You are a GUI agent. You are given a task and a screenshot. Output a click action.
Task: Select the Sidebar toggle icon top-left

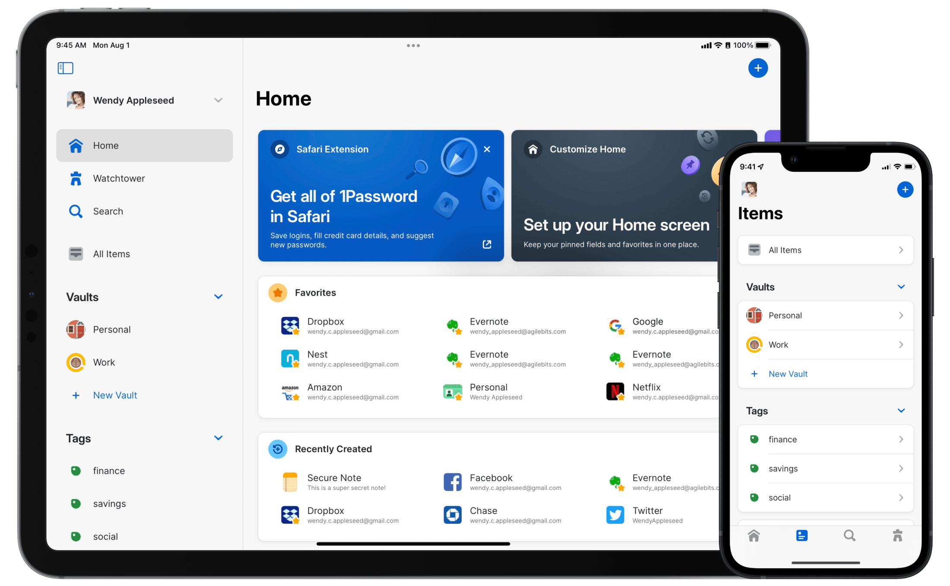(65, 67)
